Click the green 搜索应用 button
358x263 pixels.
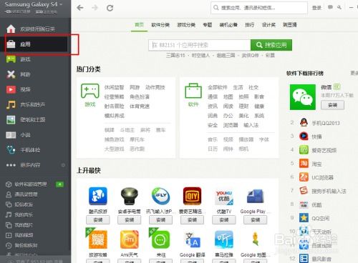coord(271,45)
